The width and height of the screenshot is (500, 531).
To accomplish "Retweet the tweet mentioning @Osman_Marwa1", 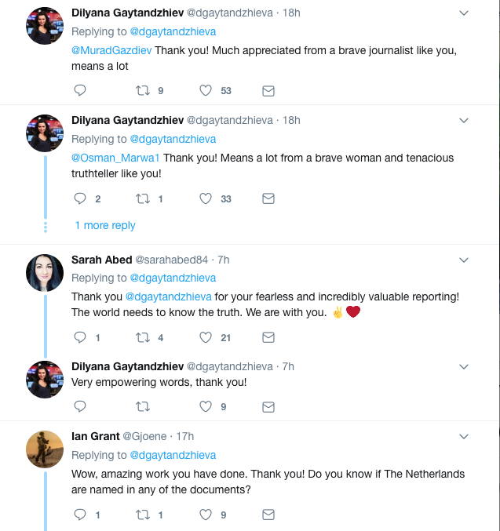I will (x=143, y=199).
